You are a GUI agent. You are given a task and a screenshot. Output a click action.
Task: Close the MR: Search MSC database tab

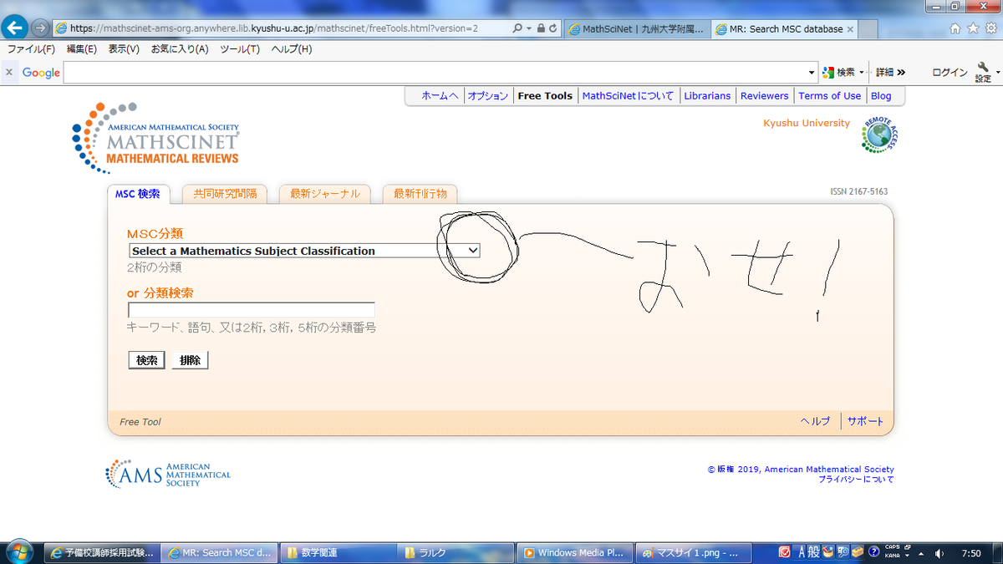coord(851,28)
